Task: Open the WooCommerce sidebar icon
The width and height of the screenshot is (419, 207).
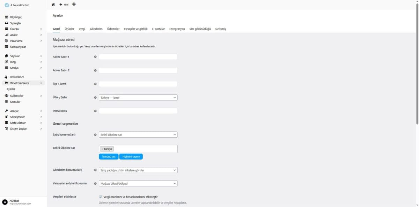Action: coord(6,83)
